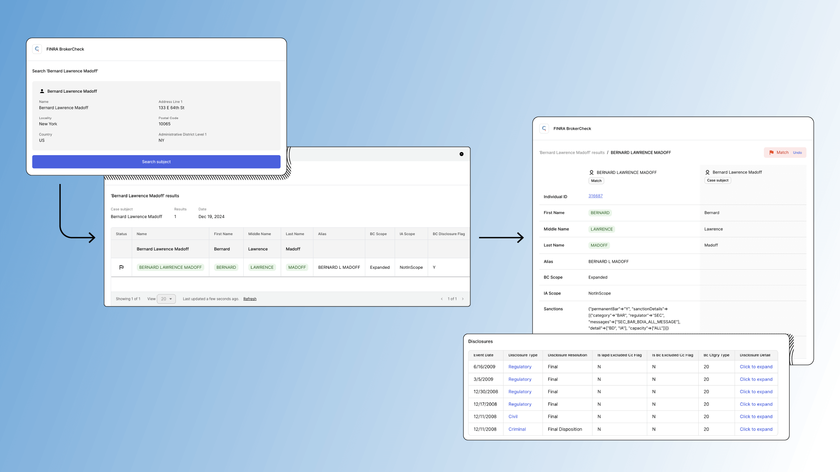Click Dec 19, 2024 date value
Image resolution: width=840 pixels, height=472 pixels.
coord(211,217)
